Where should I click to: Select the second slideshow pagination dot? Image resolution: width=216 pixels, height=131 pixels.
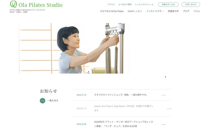161,77
